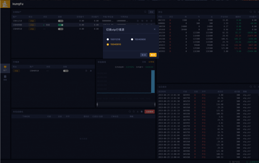Switch to 分钟线 chart view

151,62
